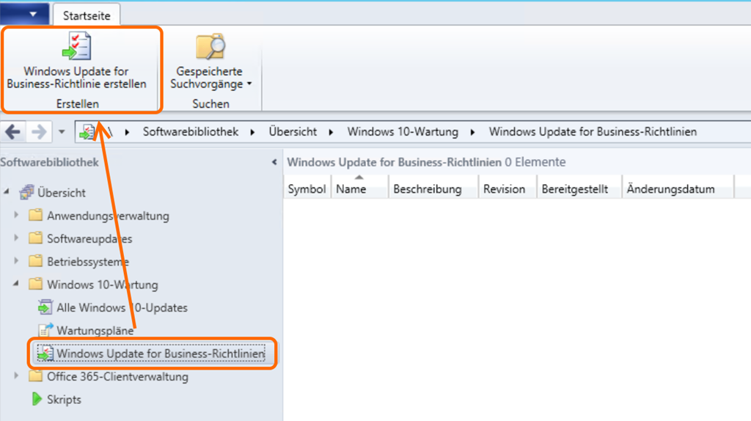Screen dimensions: 751x421
Task: Open Gespeicherte Suchvorgänge folder icon
Action: pos(210,46)
